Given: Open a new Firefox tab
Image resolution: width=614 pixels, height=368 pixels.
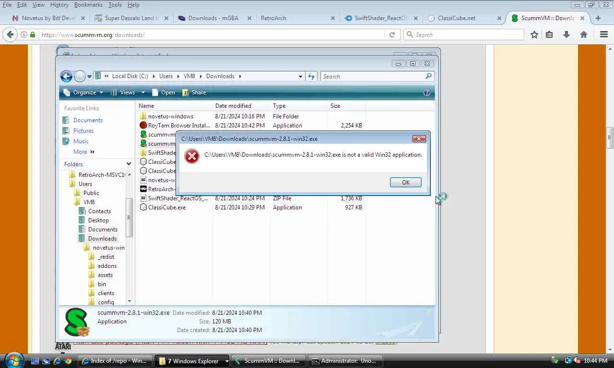Looking at the screenshot, I should (x=598, y=18).
